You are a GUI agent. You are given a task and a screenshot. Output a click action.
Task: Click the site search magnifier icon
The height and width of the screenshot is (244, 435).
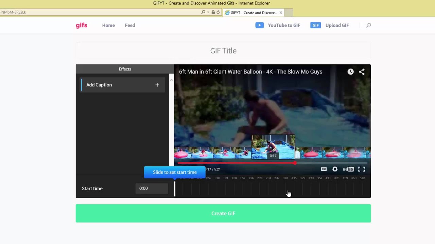[368, 25]
